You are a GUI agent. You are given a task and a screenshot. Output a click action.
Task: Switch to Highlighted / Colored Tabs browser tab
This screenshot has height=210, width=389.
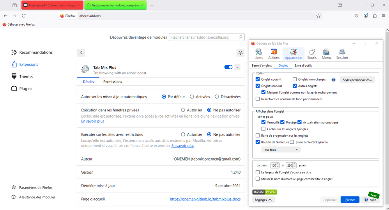pos(52,5)
